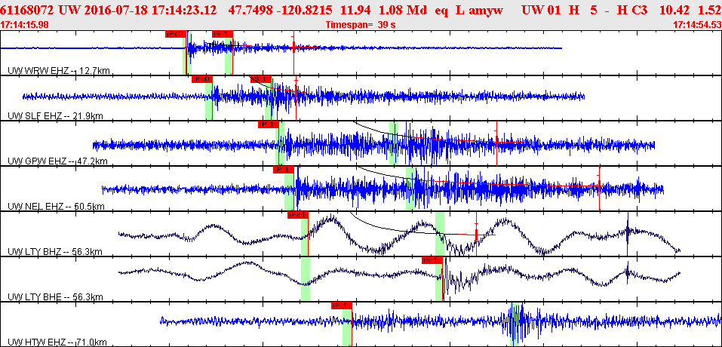Select the iS 1 pick flag on WRW trace
Image resolution: width=722 pixels, height=347 pixels.
[x=223, y=34]
